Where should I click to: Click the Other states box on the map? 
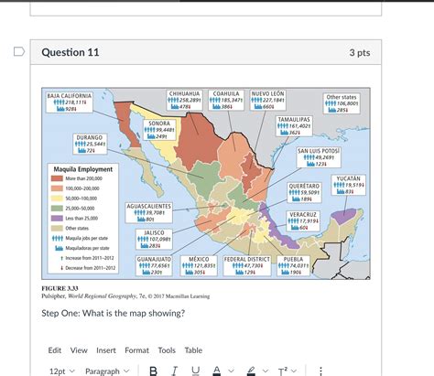342,103
